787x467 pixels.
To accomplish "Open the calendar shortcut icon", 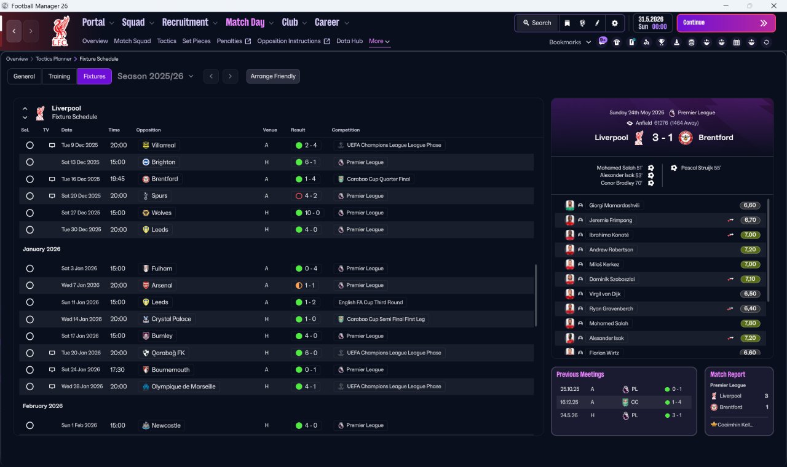I will (x=737, y=42).
